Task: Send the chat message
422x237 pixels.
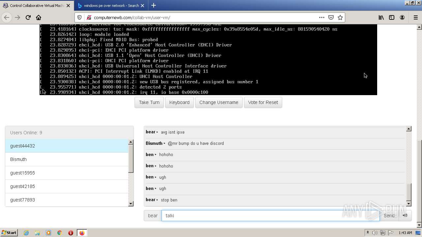Action: (389, 216)
